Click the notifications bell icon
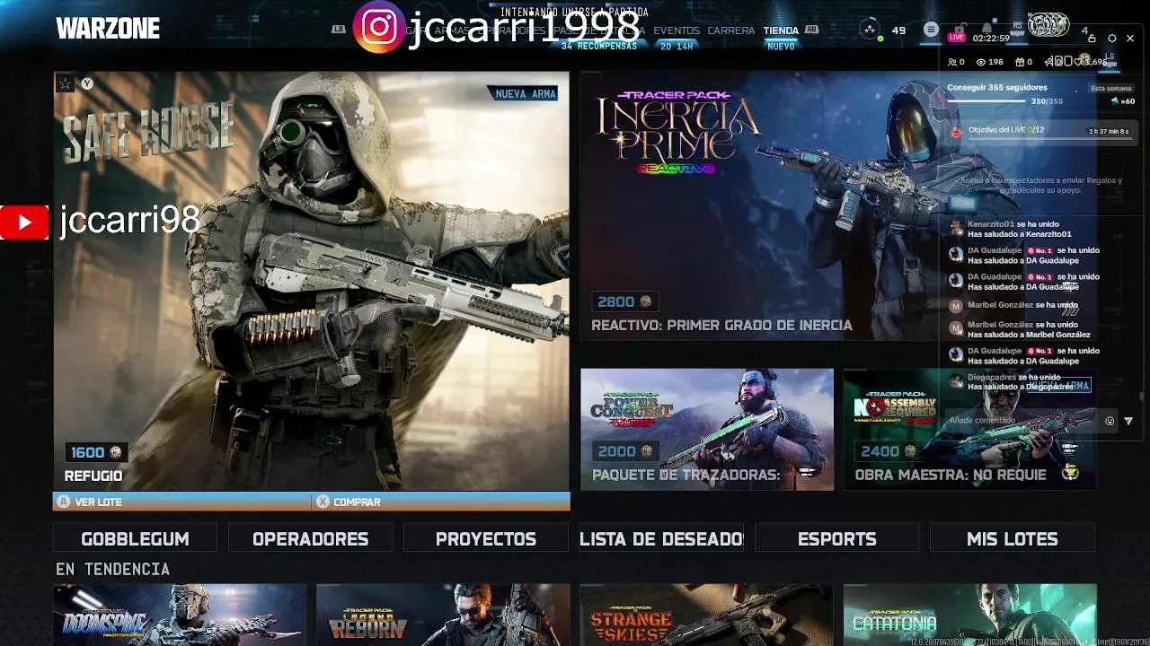The width and height of the screenshot is (1150, 646). (x=987, y=29)
